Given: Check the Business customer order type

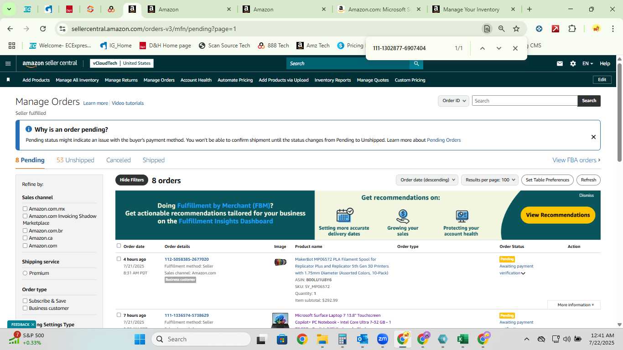Looking at the screenshot, I should [x=25, y=308].
